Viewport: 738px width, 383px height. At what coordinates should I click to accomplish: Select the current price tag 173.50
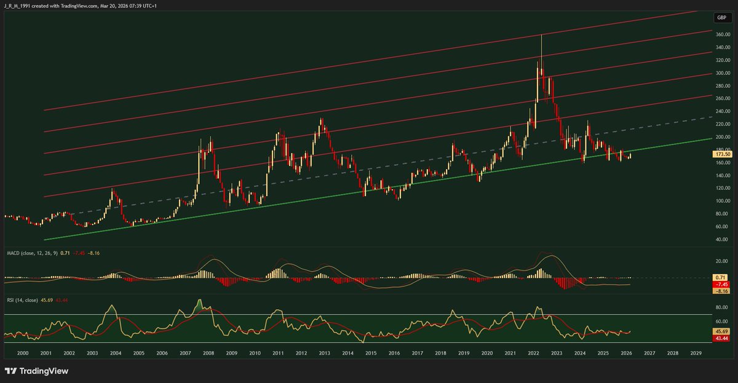click(x=721, y=155)
